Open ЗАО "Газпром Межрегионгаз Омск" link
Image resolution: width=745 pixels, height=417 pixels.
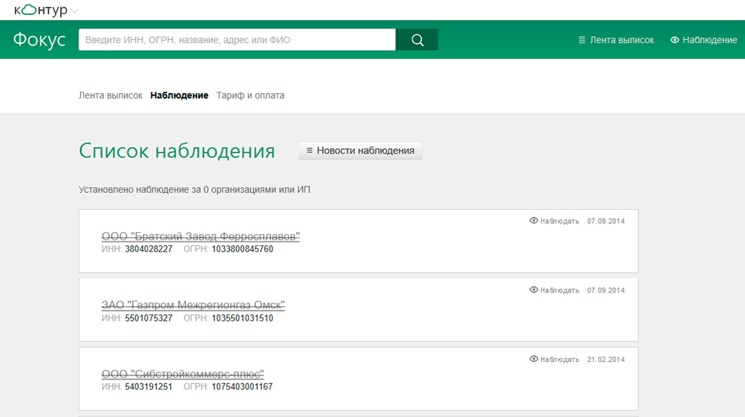tap(193, 305)
